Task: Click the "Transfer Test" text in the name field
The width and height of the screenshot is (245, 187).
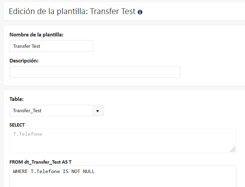Action: 27,46
